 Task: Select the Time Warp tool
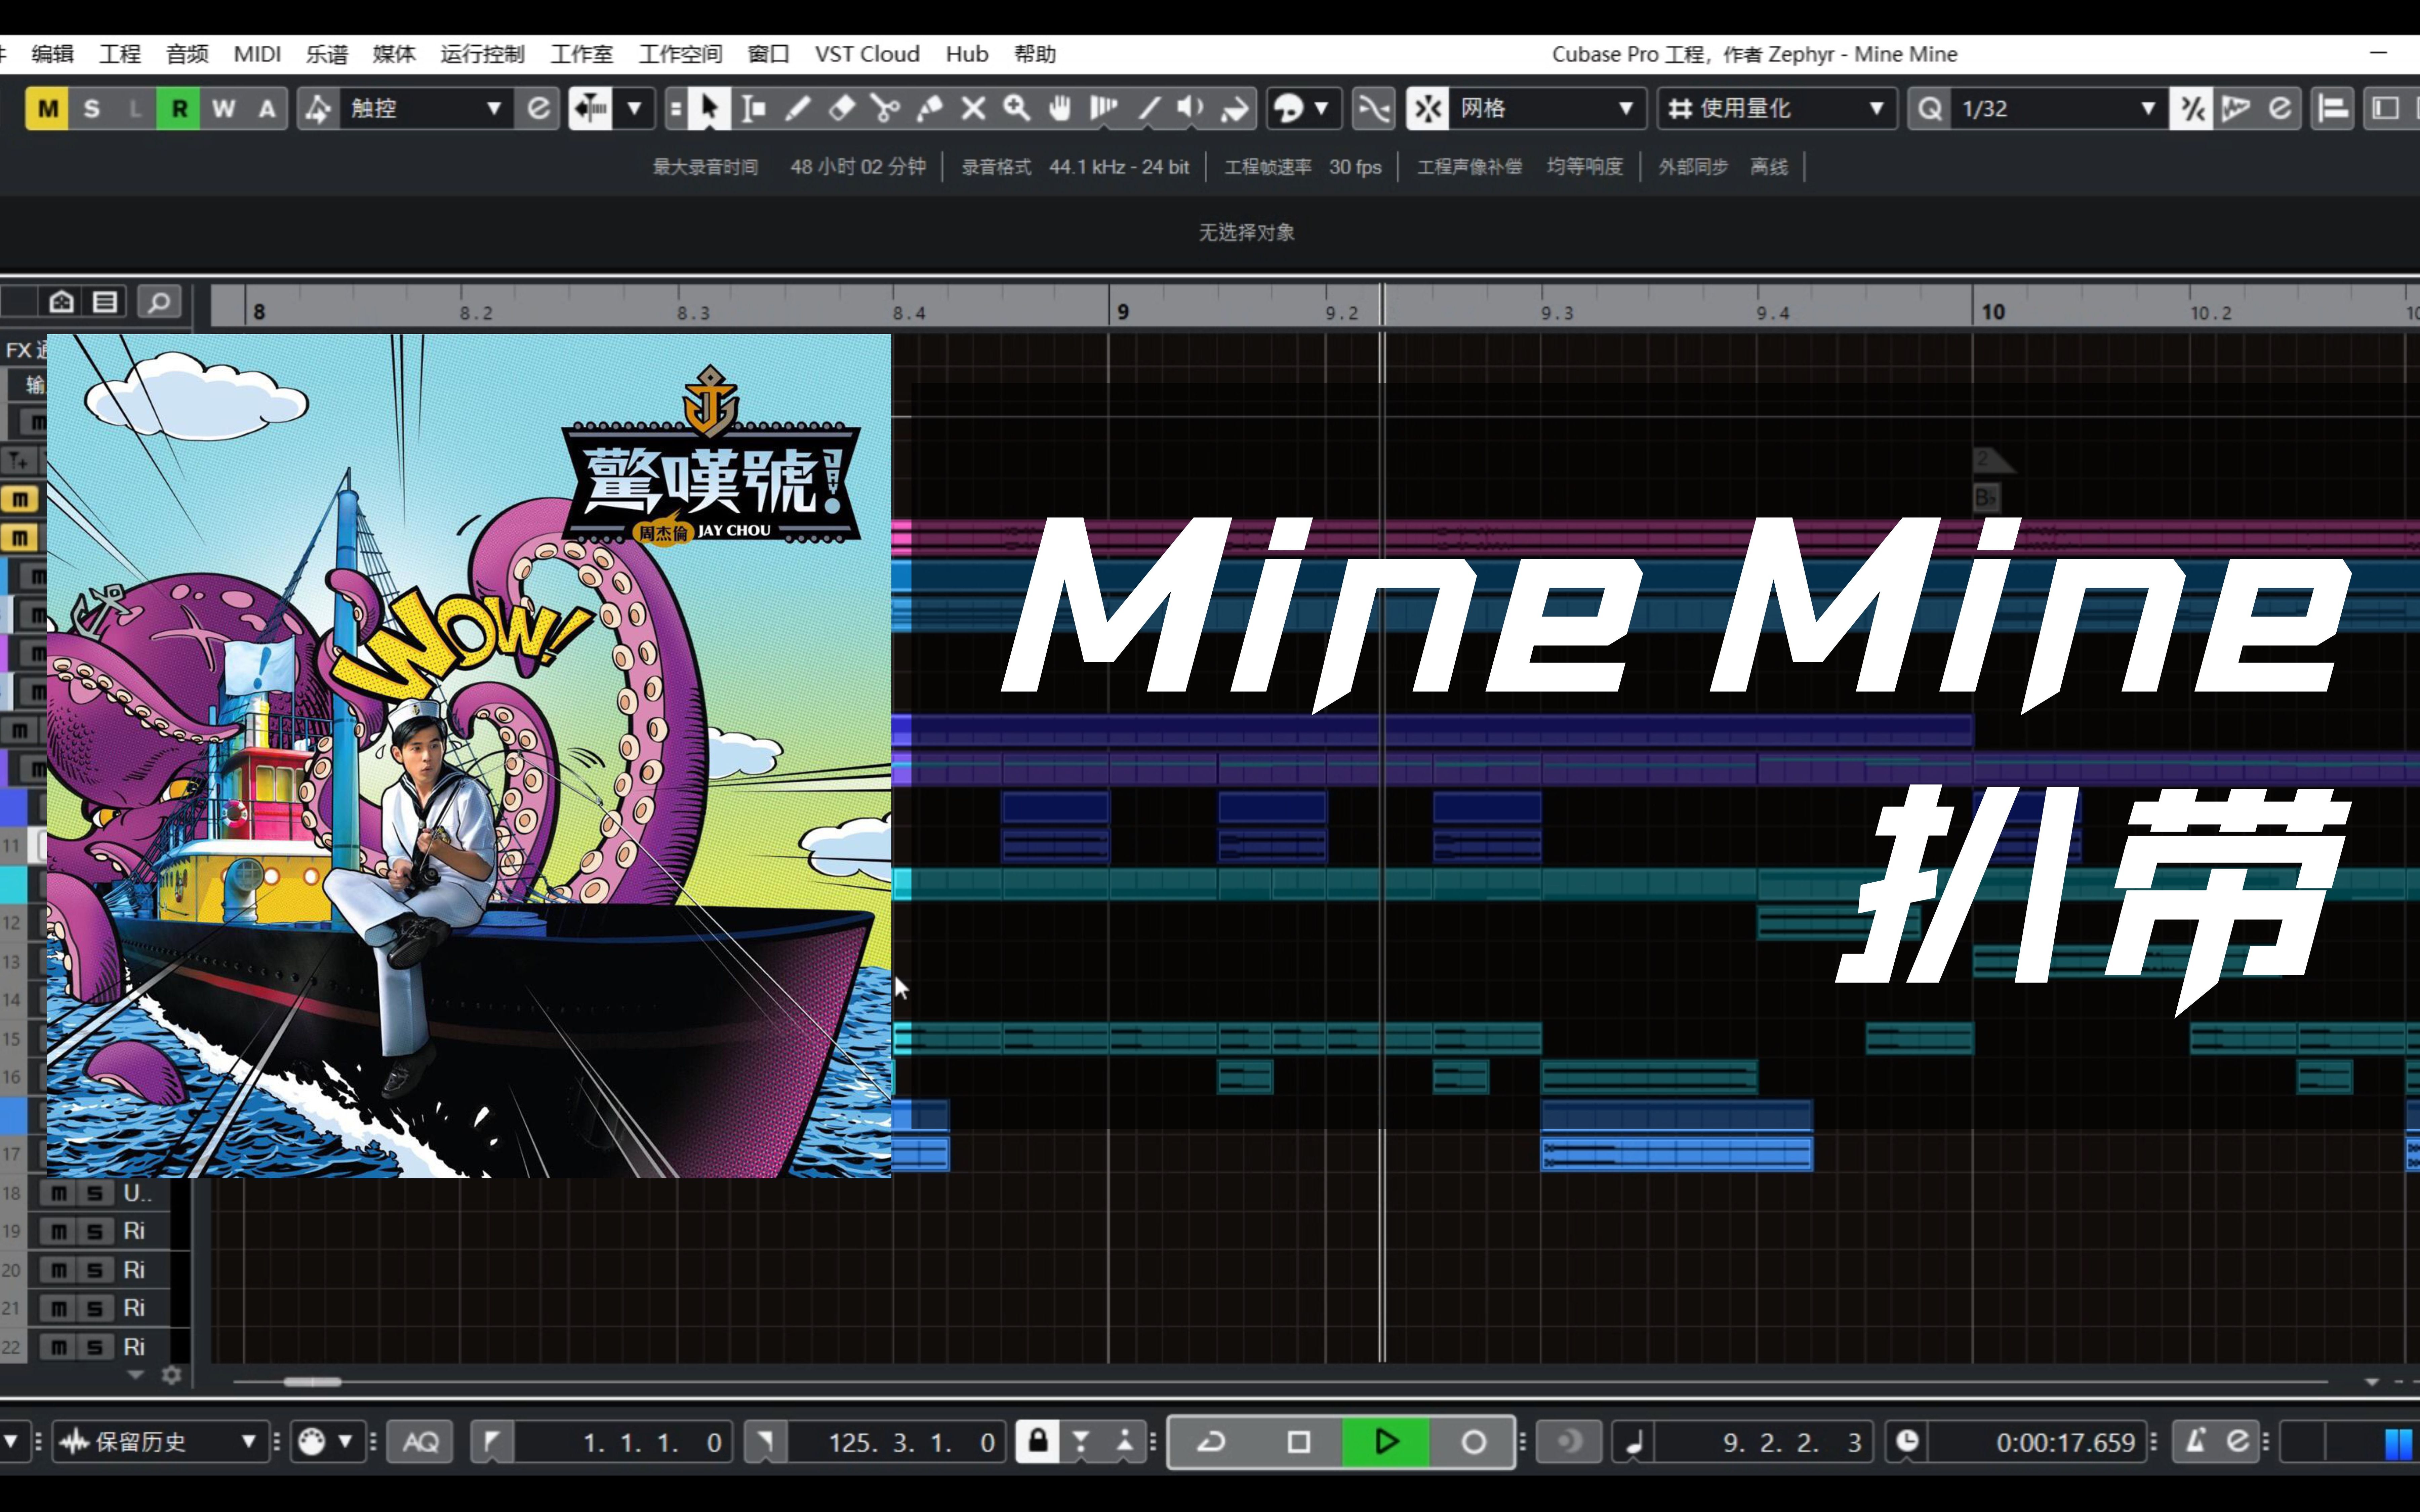click(1104, 108)
